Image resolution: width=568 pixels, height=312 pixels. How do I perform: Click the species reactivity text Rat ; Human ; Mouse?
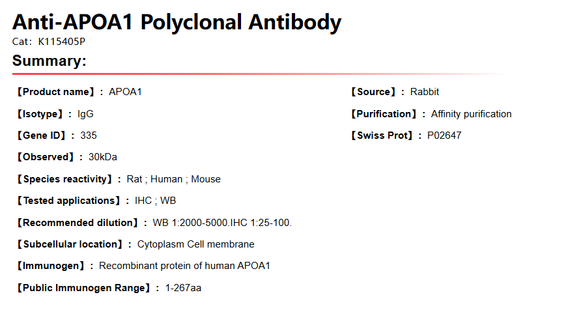(173, 179)
